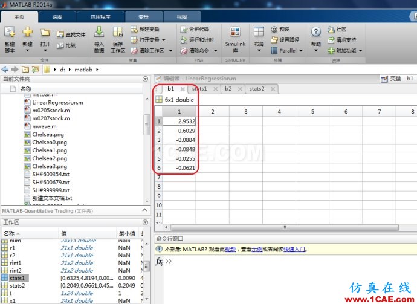Image resolution: width=417 pixels, height=304 pixels.
Task: Click the Analyze Code icon
Action: tap(184, 29)
